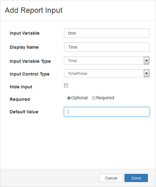Image resolution: width=156 pixels, height=187 pixels.
Task: Toggle the Hide Input checkbox
Action: [66, 86]
